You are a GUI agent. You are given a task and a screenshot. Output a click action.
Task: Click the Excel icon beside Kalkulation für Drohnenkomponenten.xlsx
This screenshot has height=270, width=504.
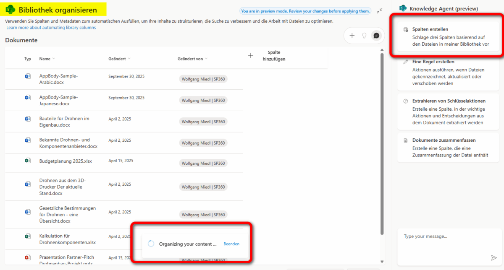28,236
